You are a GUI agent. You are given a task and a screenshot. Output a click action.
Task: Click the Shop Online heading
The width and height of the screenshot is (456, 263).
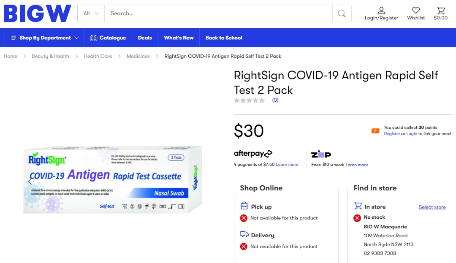coord(261,188)
